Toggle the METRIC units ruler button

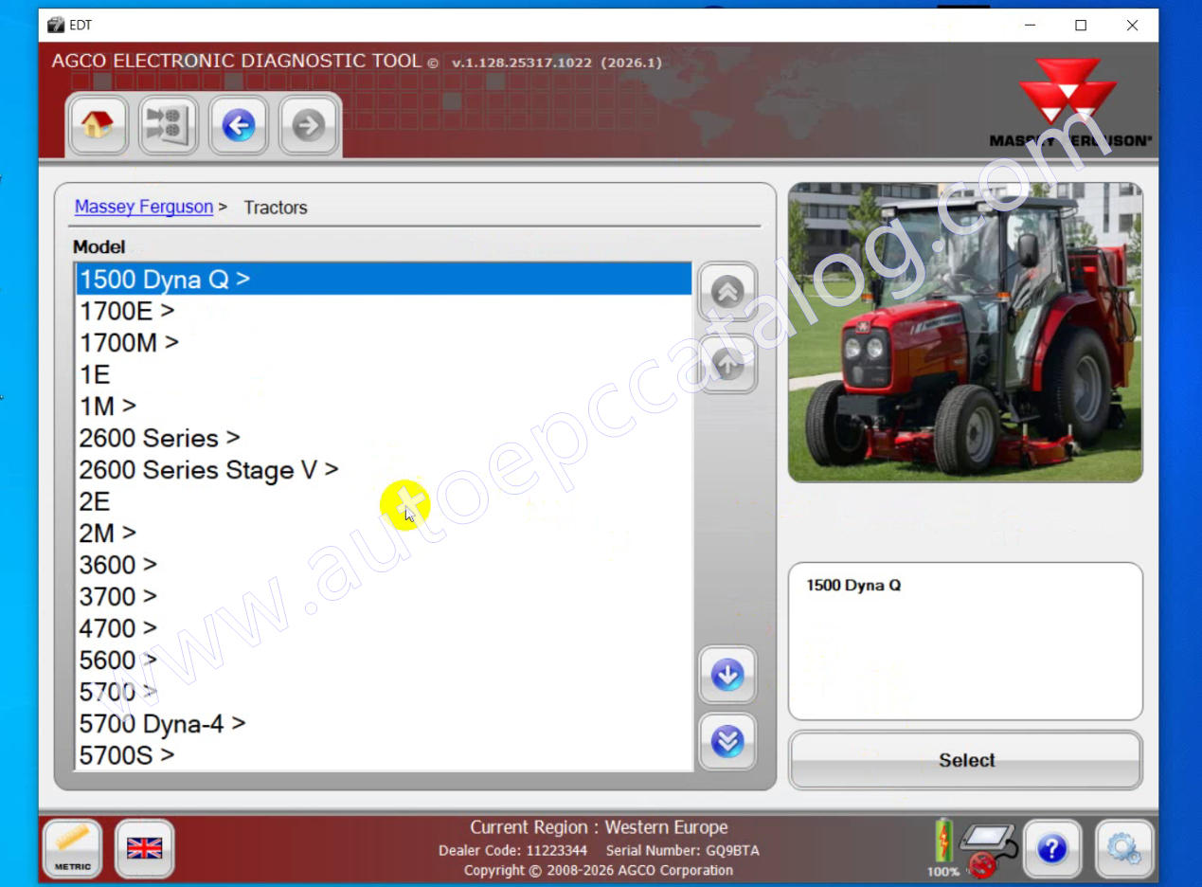(73, 847)
